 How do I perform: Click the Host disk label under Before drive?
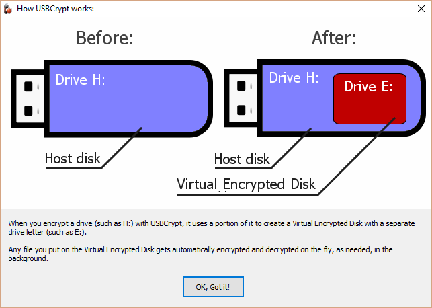(73, 159)
